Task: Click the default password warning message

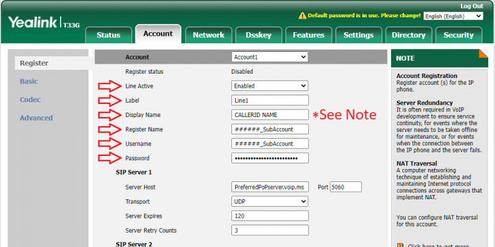Action: click(x=364, y=15)
